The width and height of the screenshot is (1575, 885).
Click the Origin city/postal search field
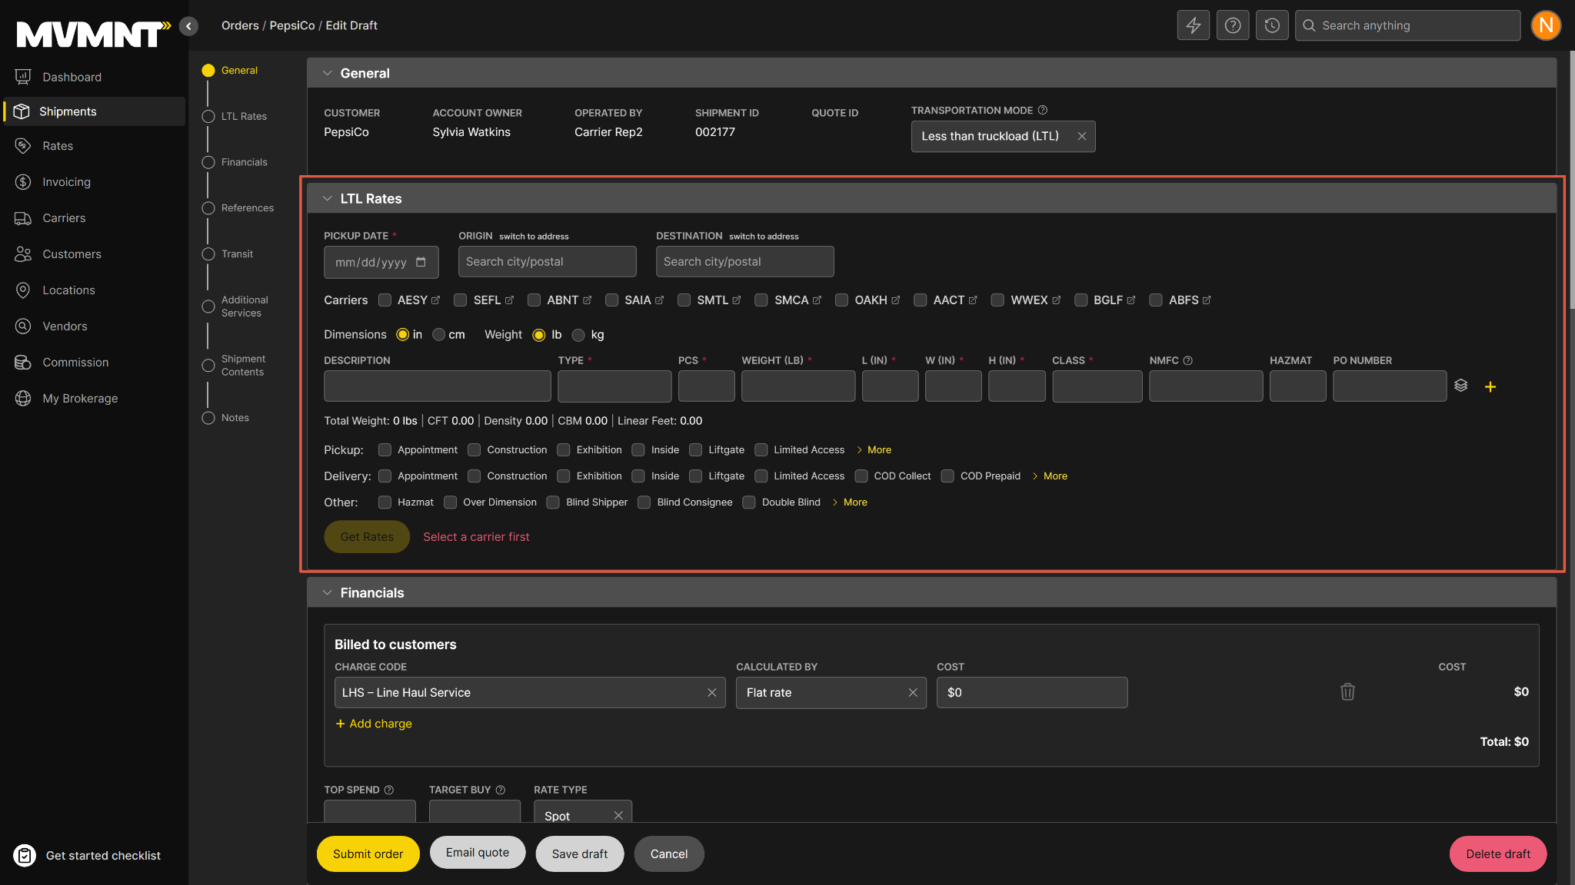pos(547,261)
